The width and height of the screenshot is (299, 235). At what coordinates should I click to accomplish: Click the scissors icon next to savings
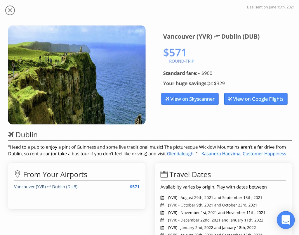[210, 84]
